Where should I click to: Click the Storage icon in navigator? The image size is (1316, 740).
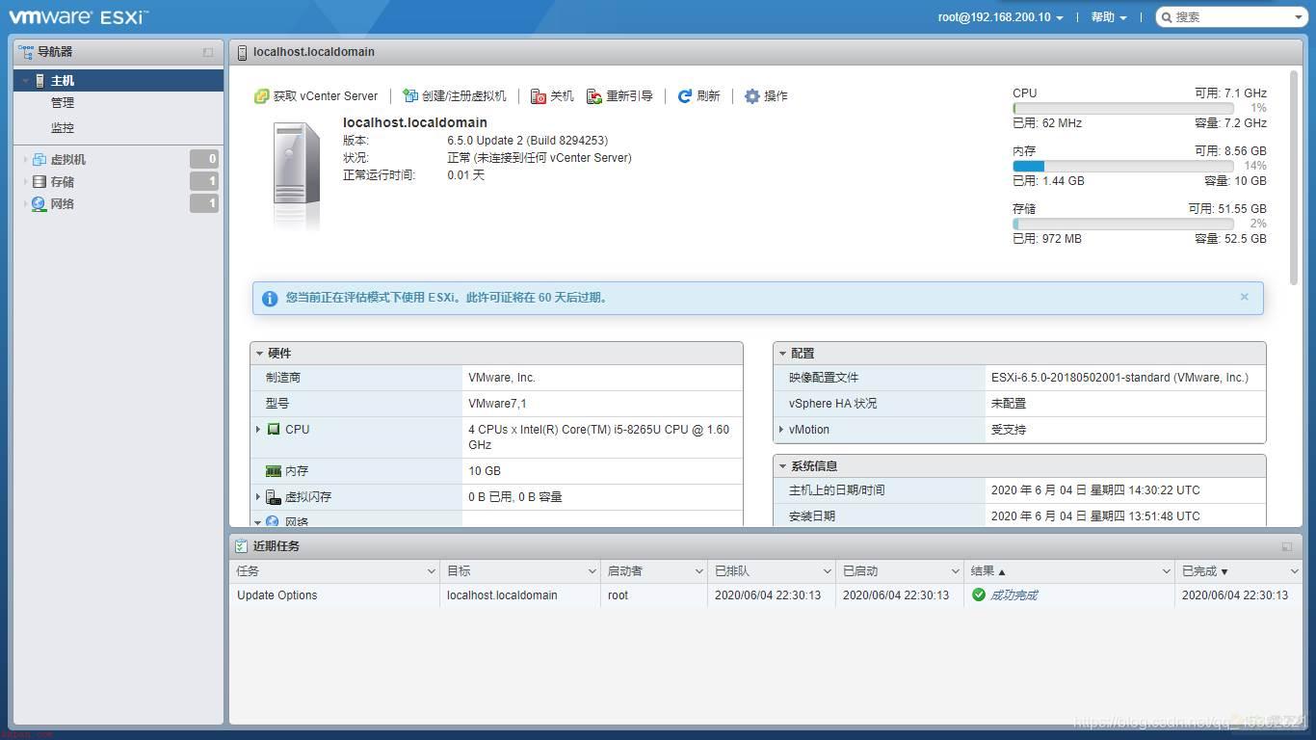[39, 182]
